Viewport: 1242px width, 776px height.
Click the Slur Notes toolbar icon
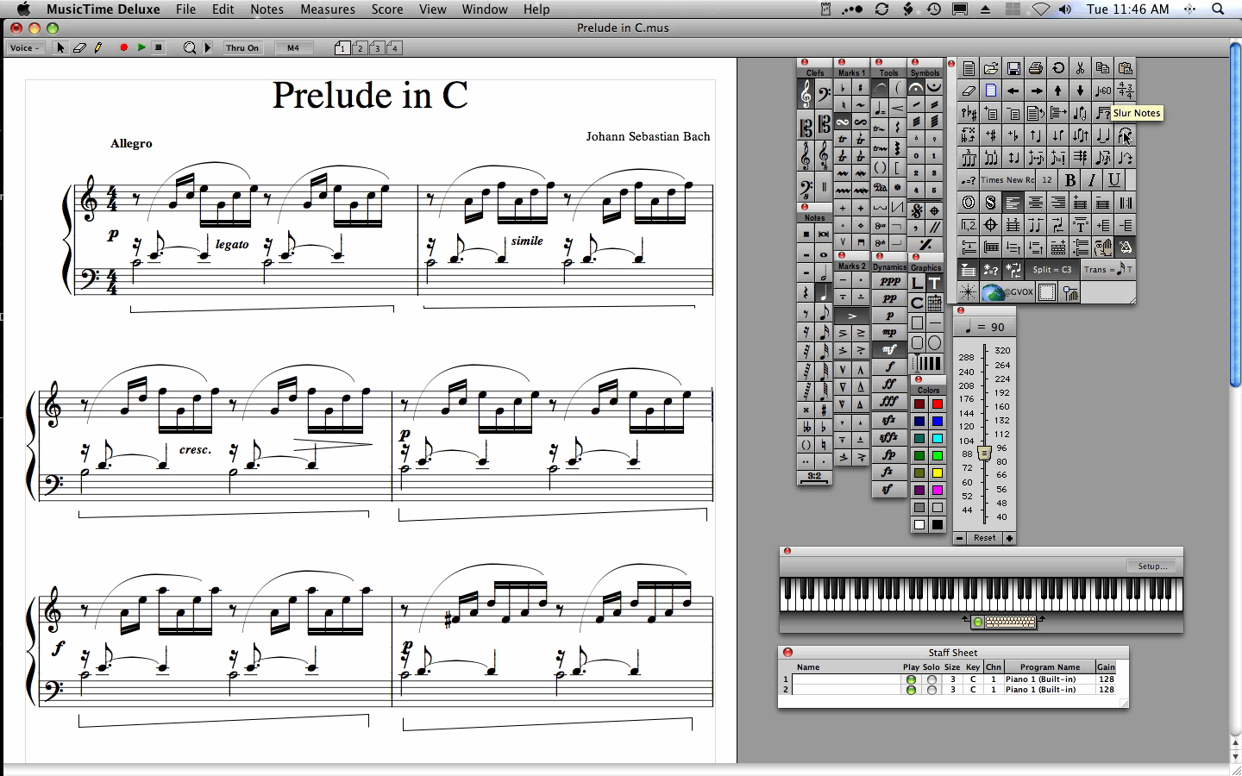(1125, 135)
